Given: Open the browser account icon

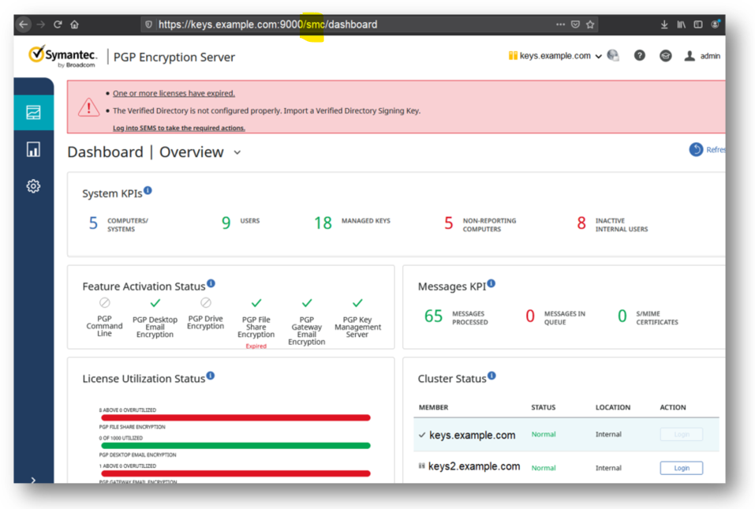Looking at the screenshot, I should click(715, 24).
